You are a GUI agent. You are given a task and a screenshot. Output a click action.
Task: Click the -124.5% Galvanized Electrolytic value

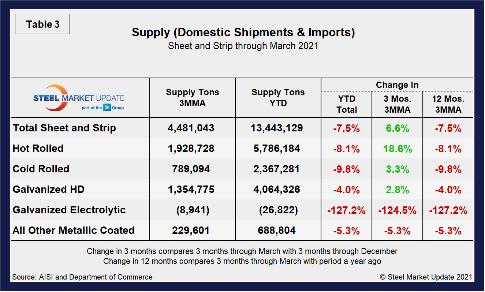[397, 210]
